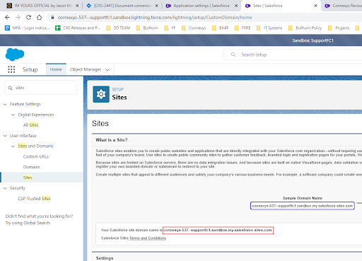Viewport: 362px width, 261px height.
Task: Collapse the Feature Settings section
Action: coord(5,105)
